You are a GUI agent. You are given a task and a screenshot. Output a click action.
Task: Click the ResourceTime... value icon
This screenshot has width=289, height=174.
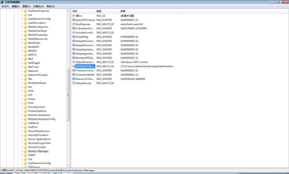point(74,79)
